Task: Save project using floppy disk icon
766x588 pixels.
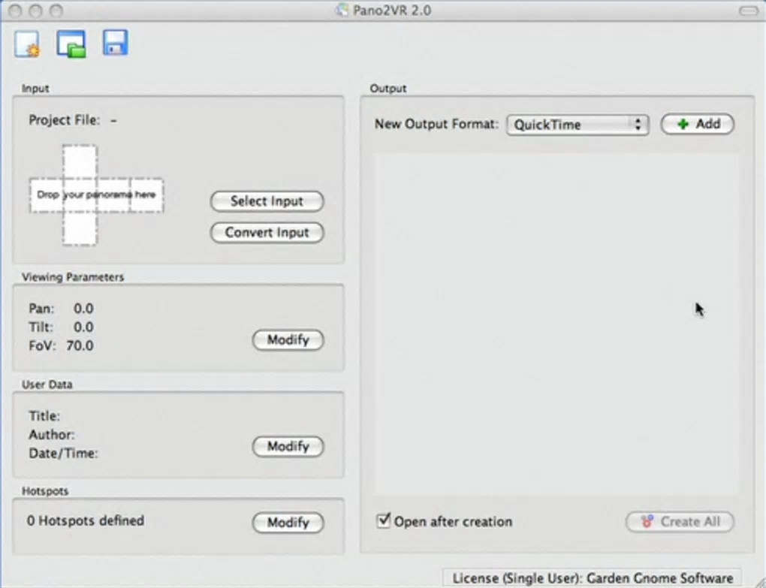Action: pyautogui.click(x=116, y=43)
